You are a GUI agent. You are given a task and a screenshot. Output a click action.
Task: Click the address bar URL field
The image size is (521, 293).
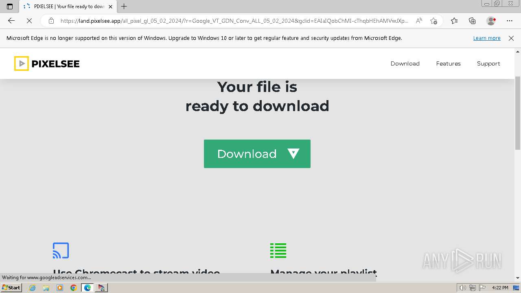(x=234, y=21)
